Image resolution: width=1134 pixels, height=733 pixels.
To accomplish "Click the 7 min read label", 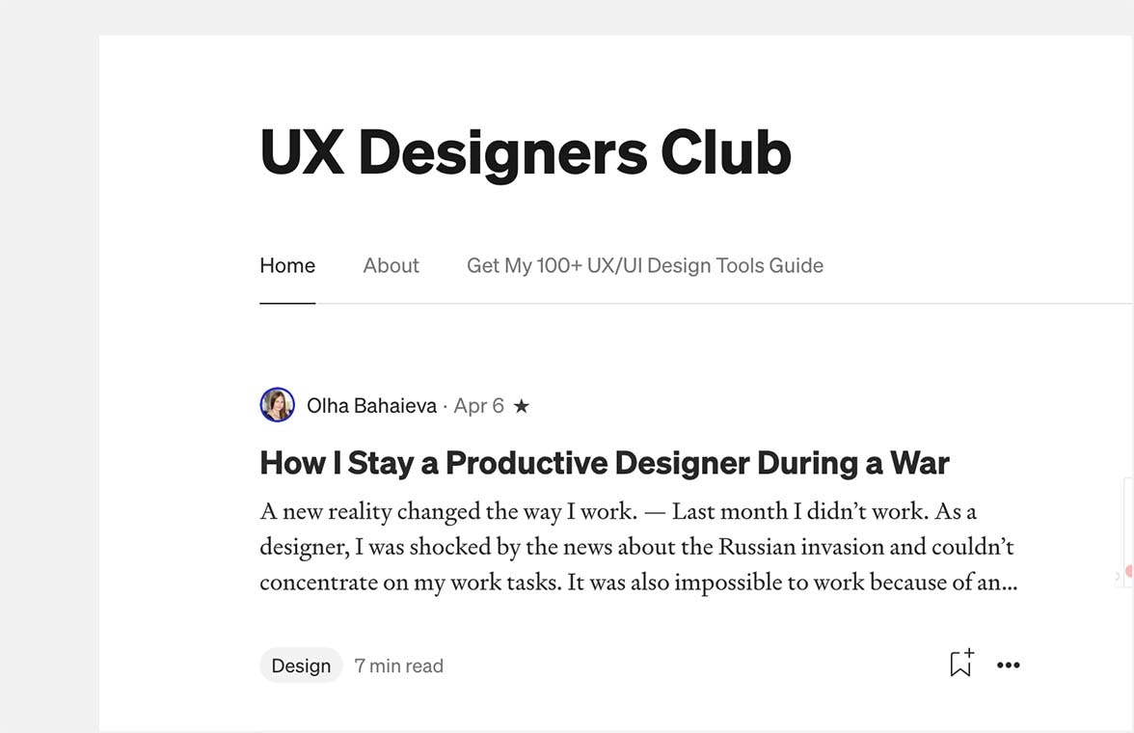I will tap(398, 665).
